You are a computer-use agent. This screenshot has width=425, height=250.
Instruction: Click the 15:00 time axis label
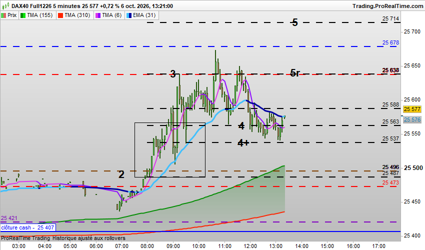(x=327, y=246)
